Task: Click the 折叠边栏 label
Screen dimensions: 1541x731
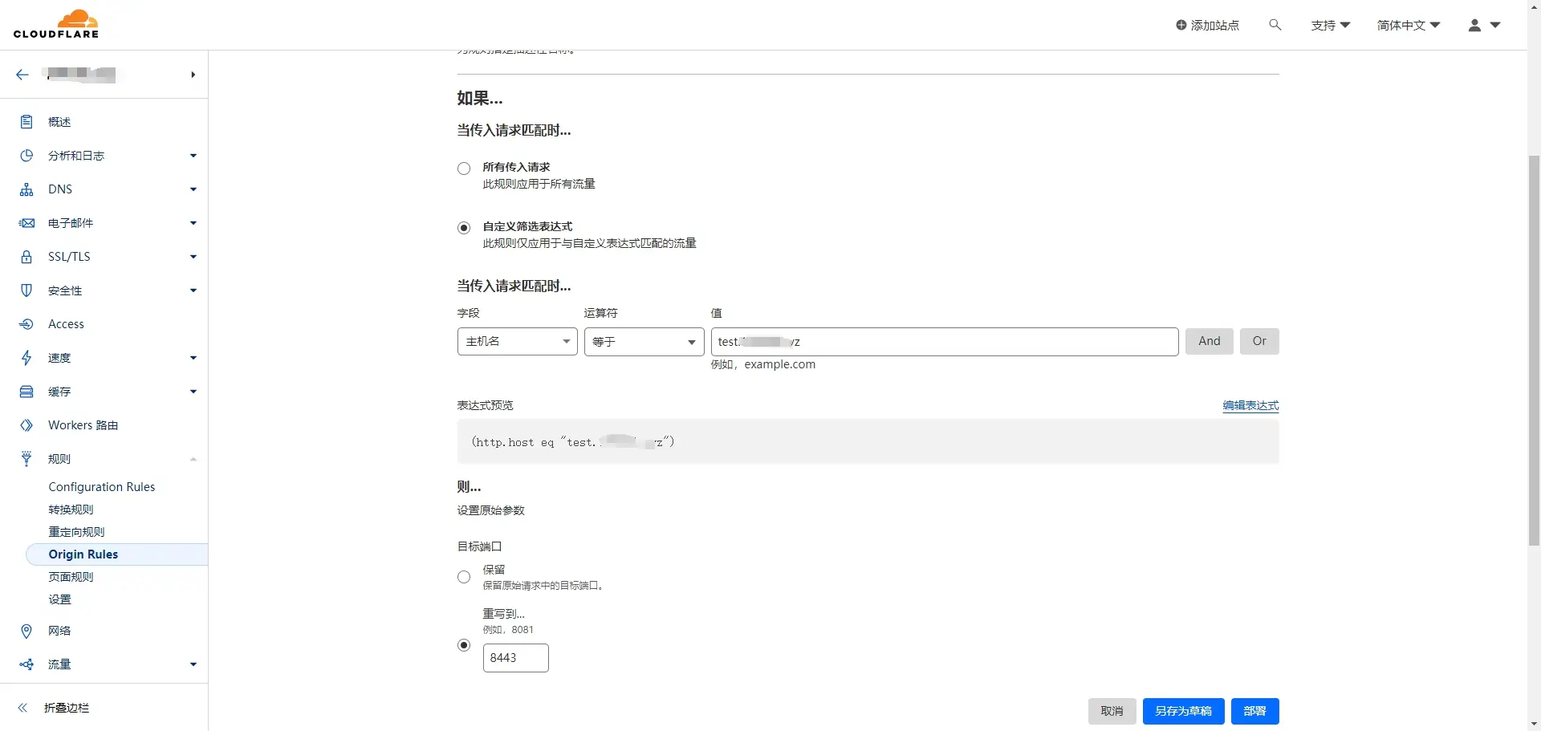Action: pyautogui.click(x=67, y=708)
